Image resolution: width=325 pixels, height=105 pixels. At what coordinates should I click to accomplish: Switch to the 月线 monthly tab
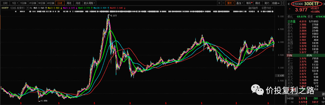78,3
